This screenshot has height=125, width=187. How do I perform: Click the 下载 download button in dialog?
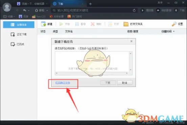[108, 83]
